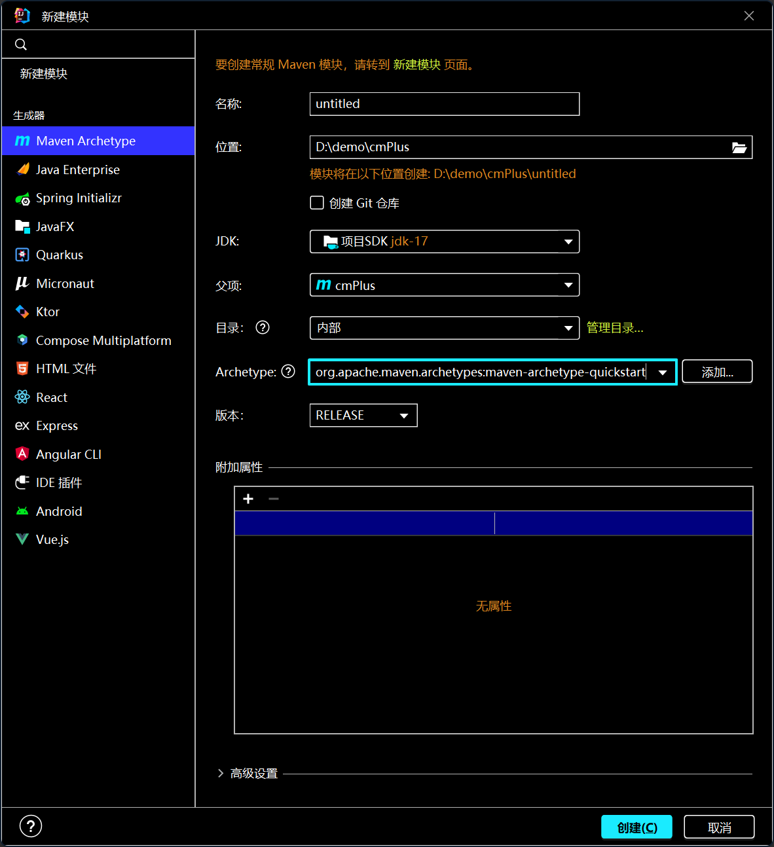The height and width of the screenshot is (847, 774).
Task: Click the IDE 插件 plug icon
Action: 22,482
